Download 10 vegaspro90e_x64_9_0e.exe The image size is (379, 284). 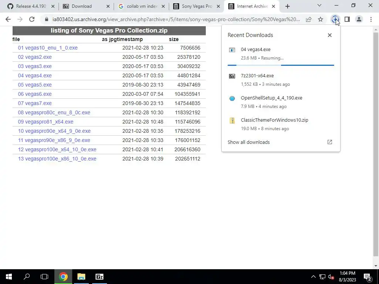pos(54,131)
